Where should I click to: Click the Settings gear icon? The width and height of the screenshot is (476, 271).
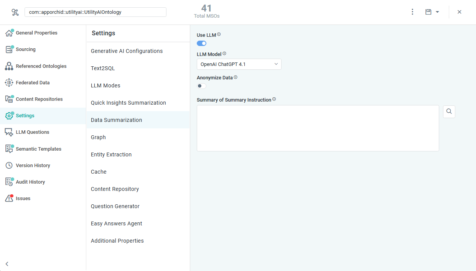pyautogui.click(x=9, y=116)
